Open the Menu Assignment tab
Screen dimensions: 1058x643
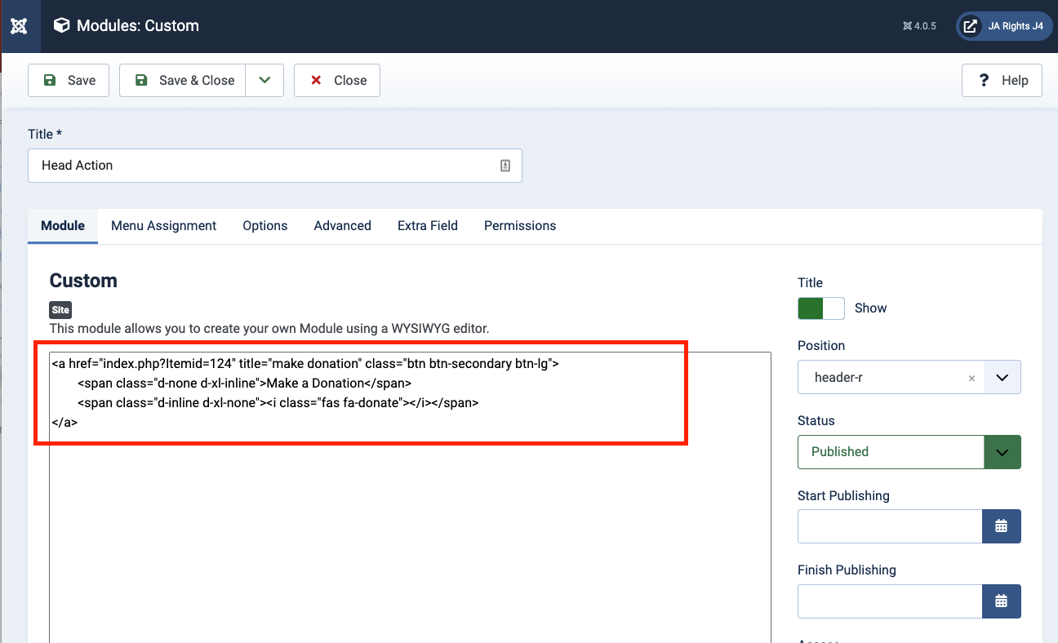[x=164, y=226]
